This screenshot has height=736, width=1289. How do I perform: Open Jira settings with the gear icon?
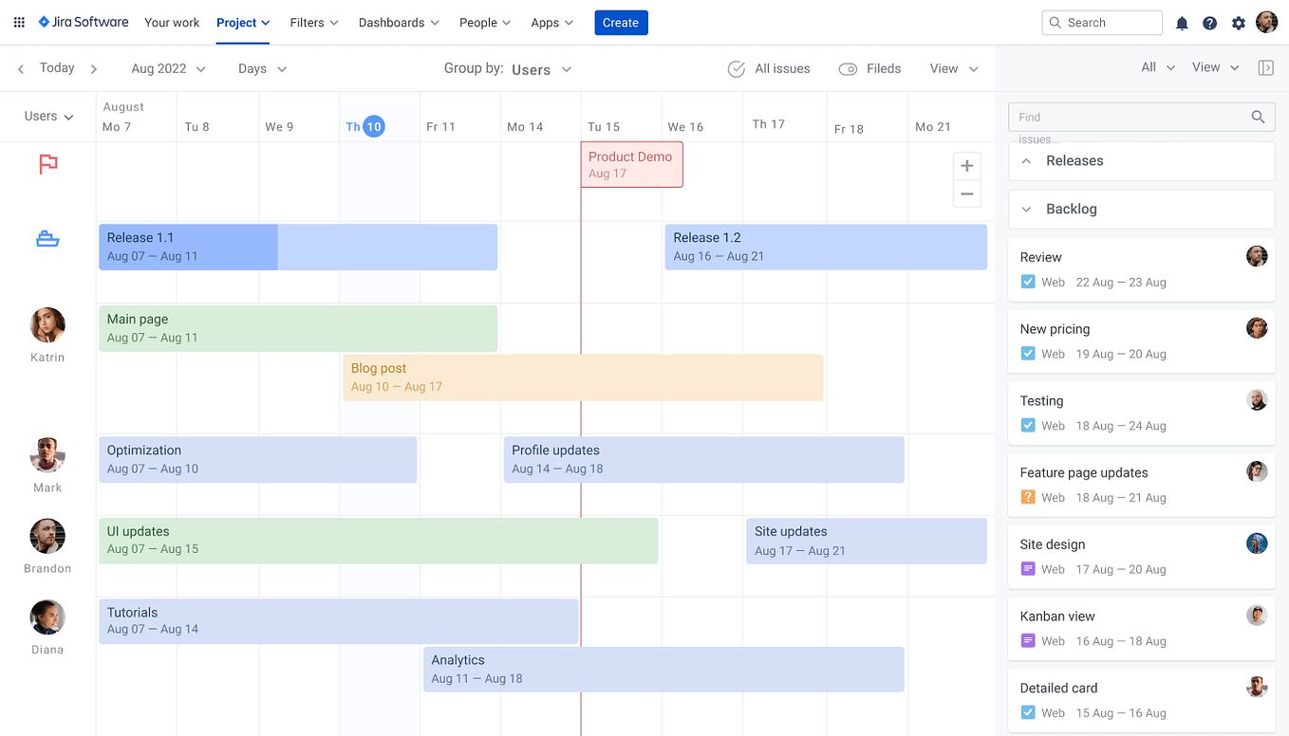pos(1239,22)
